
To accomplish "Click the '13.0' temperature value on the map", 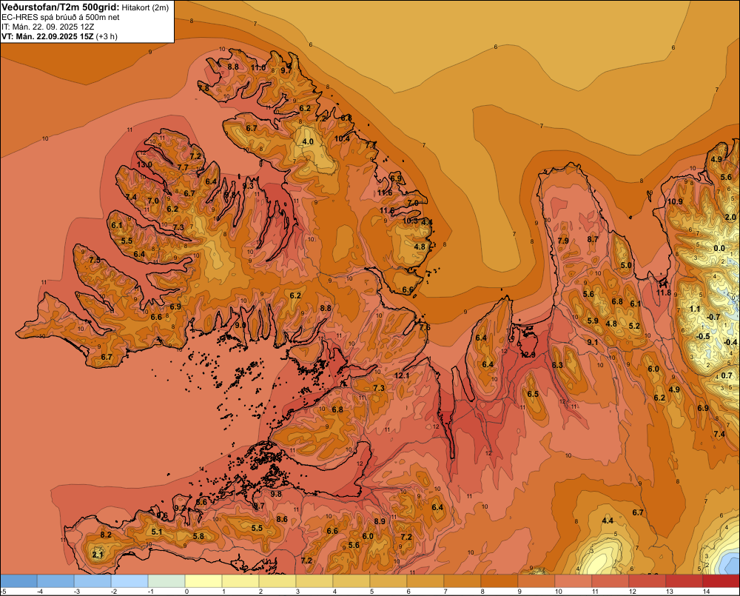I will tap(144, 165).
